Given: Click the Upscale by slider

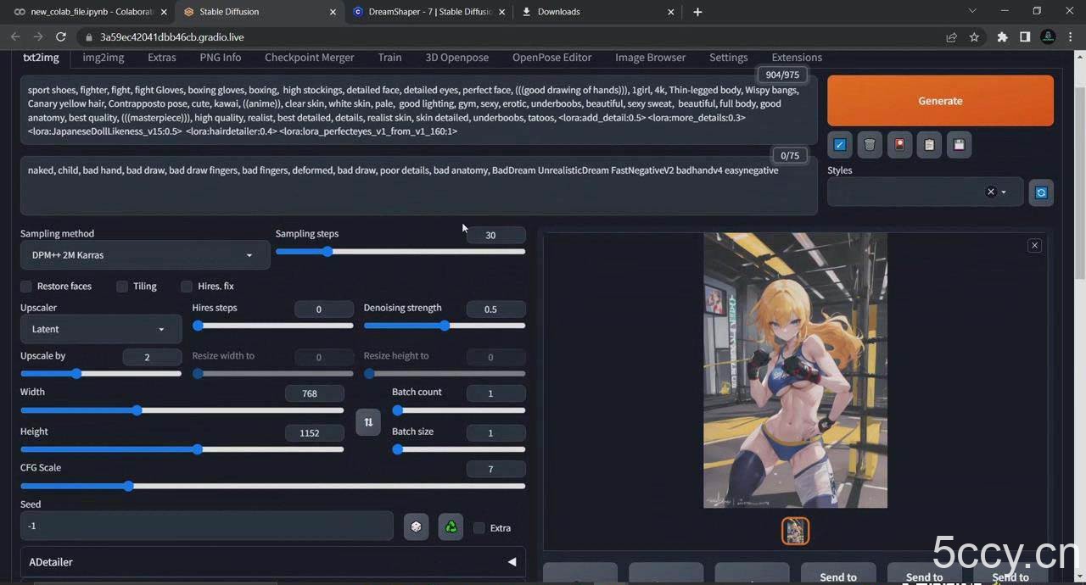Looking at the screenshot, I should [x=101, y=374].
